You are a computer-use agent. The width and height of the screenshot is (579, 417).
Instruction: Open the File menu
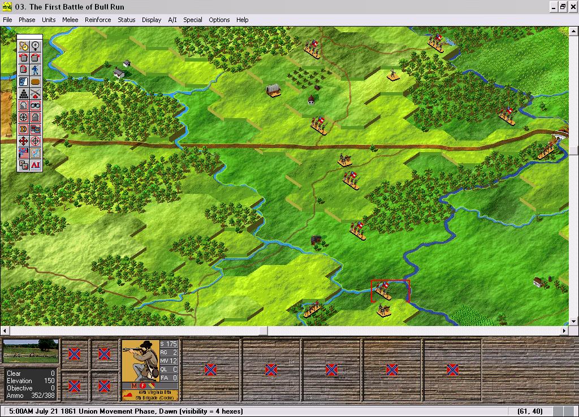tap(7, 20)
